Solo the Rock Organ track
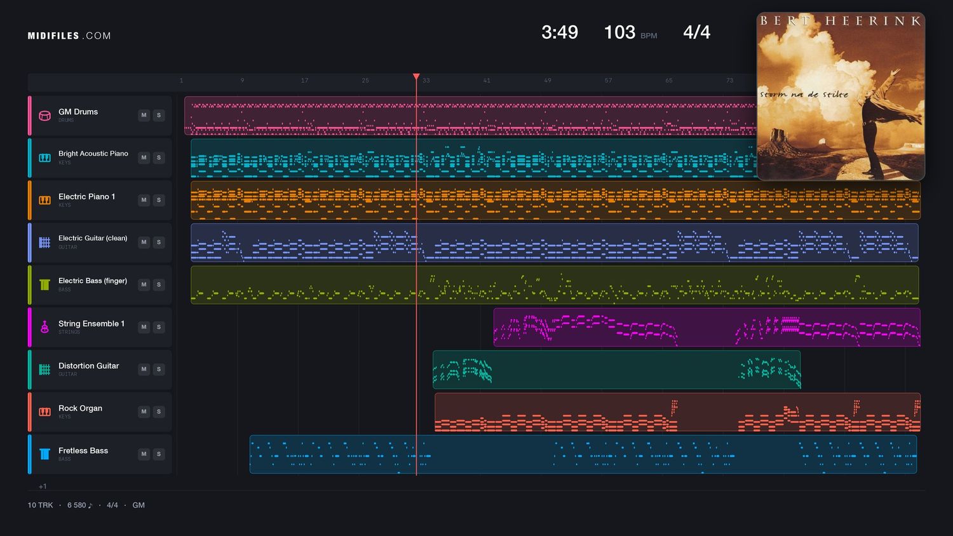The width and height of the screenshot is (953, 536). coord(159,412)
